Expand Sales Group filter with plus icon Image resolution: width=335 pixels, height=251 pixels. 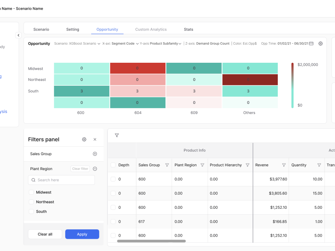click(95, 154)
